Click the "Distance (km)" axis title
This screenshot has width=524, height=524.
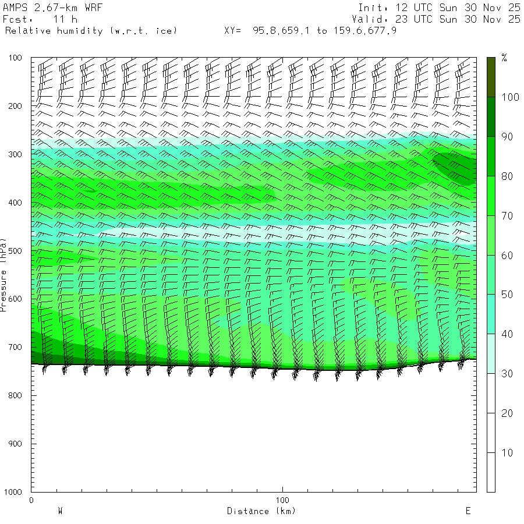pos(261,511)
